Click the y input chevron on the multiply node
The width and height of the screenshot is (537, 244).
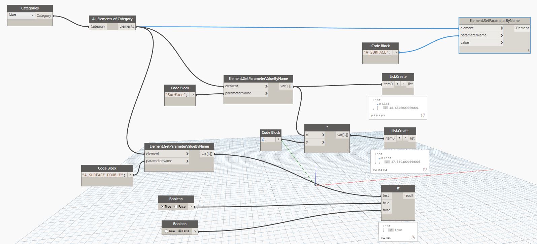323,142
